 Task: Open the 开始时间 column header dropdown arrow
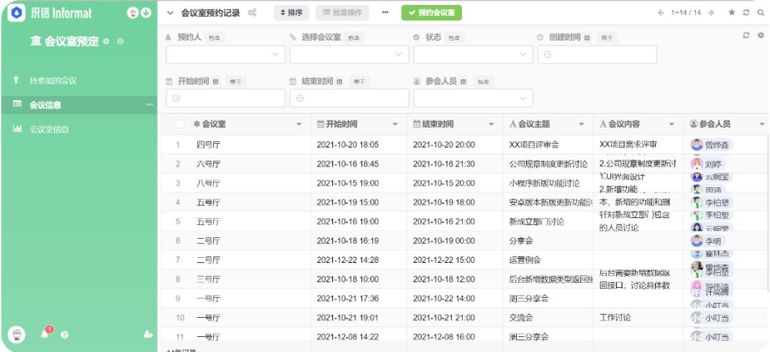coord(395,125)
